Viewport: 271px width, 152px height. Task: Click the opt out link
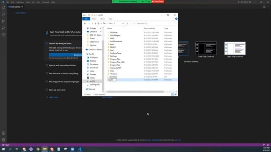point(177,140)
